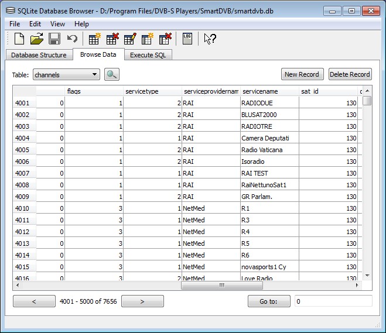Click the Delete Table toolbar icon
Viewport: 386px width, 333px height.
click(112, 39)
